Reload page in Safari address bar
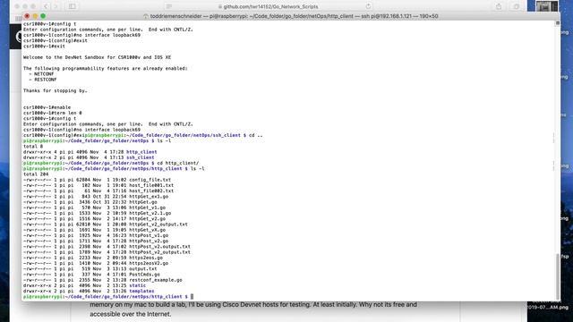The height and width of the screenshot is (322, 573). point(368,6)
